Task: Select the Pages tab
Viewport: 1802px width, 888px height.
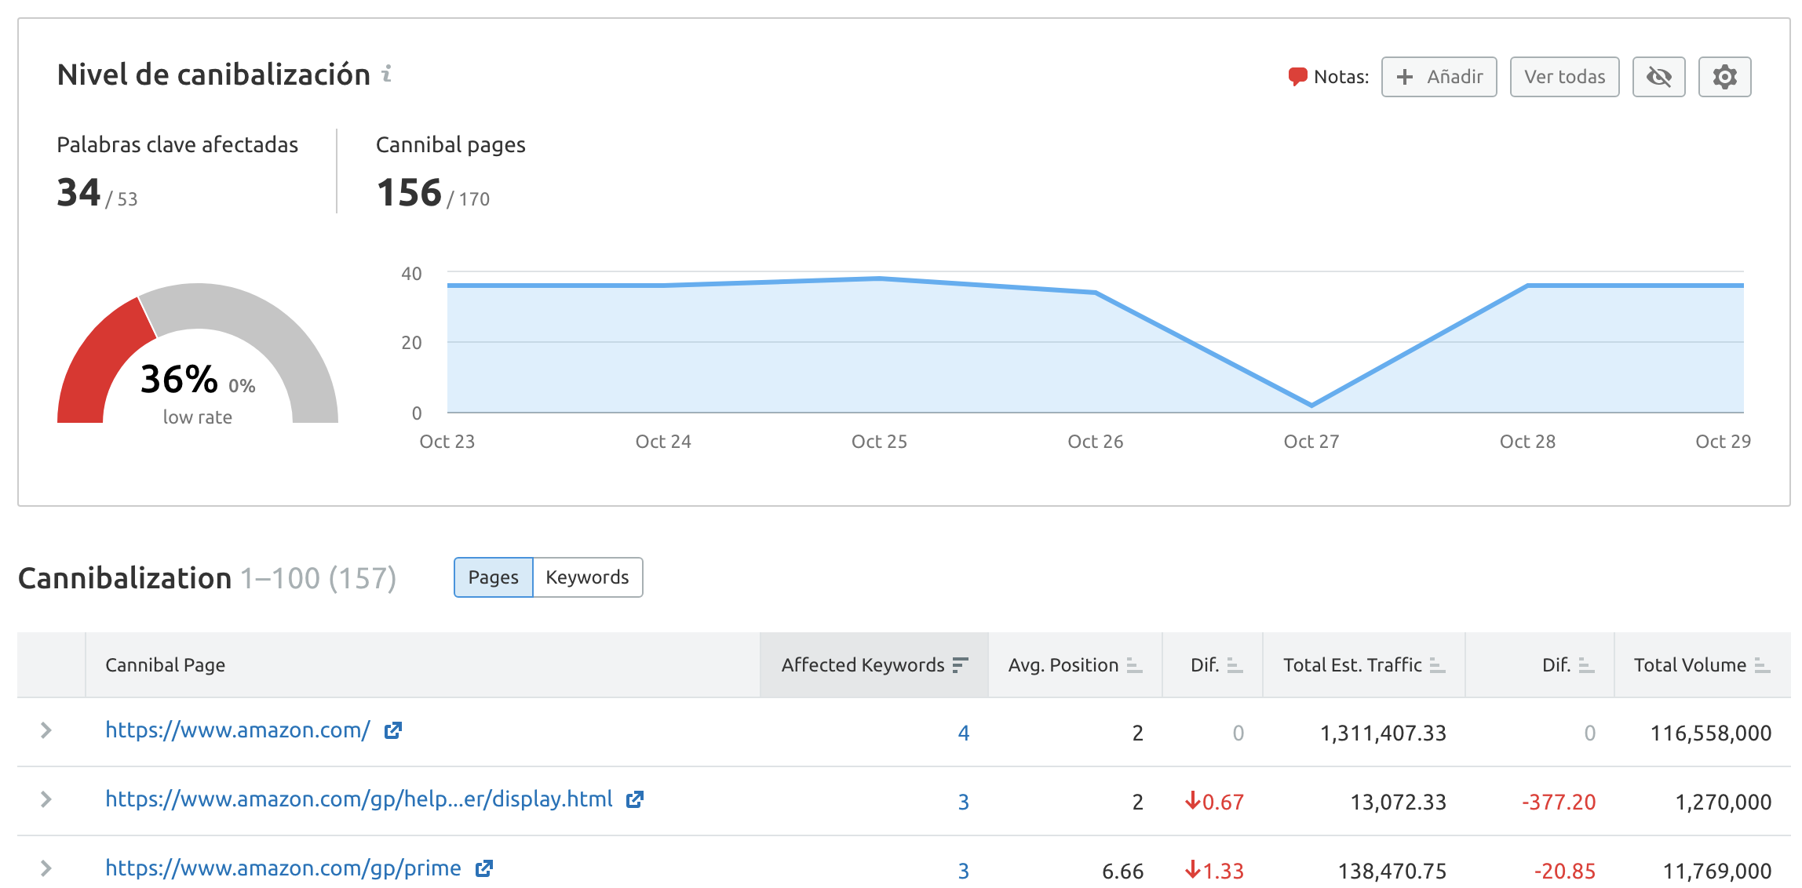Action: point(493,577)
